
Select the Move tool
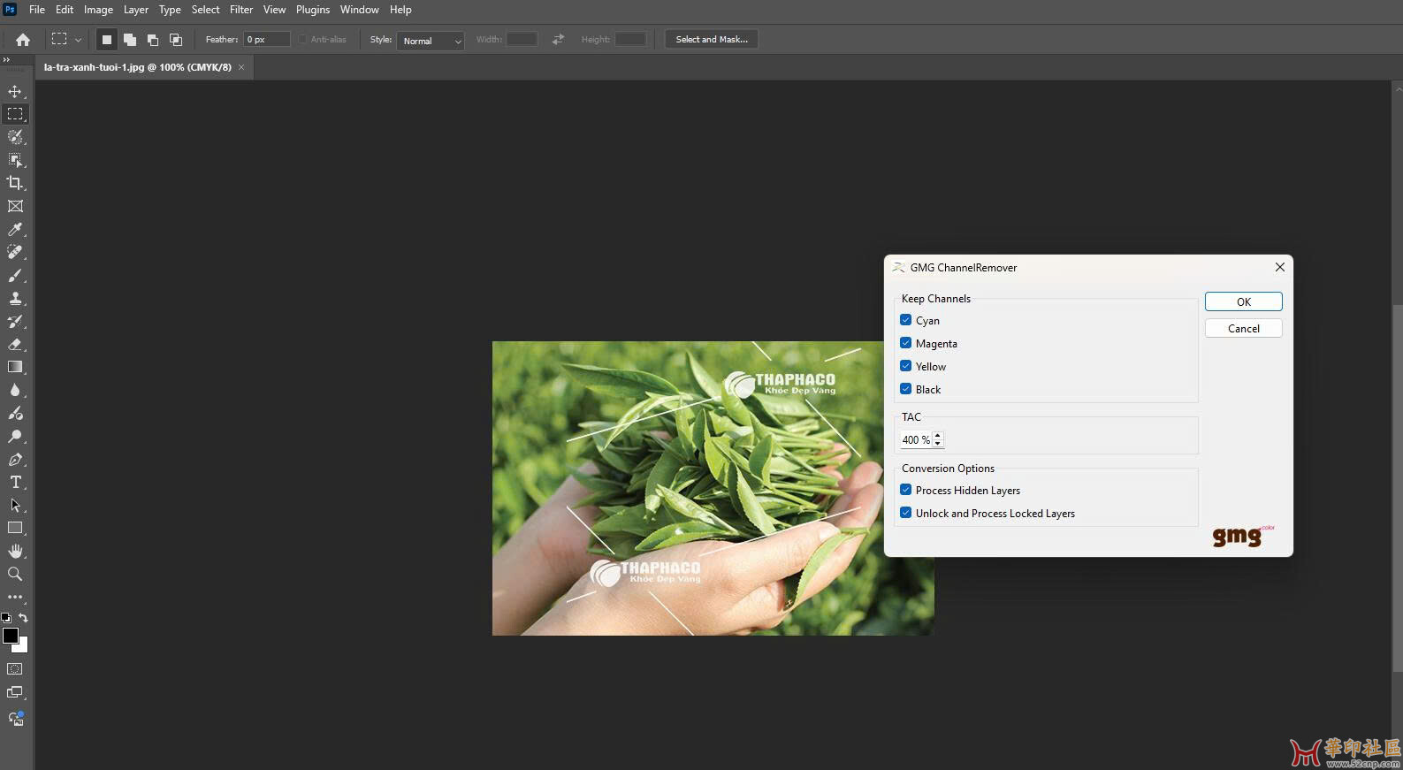(x=15, y=91)
